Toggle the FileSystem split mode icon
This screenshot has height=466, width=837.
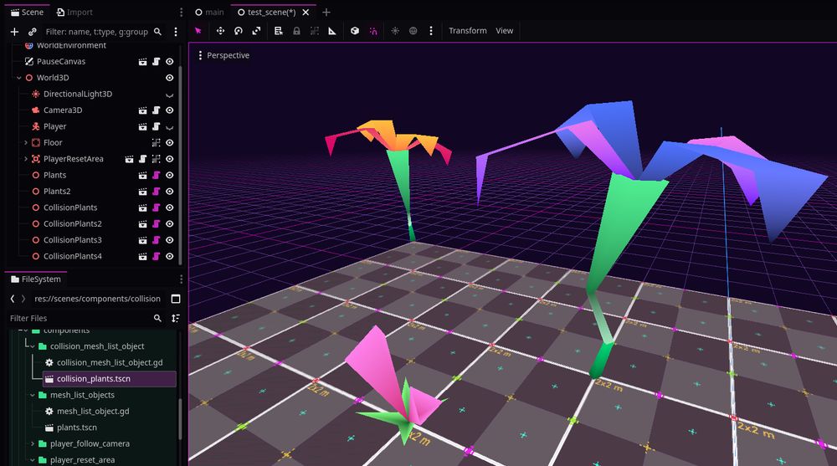[176, 299]
